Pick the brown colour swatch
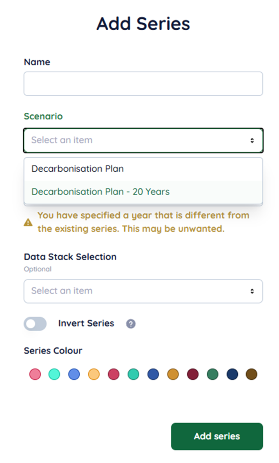This screenshot has width=279, height=463. (252, 374)
